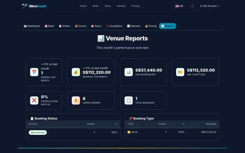Click the STATUS column header

pos(33,124)
